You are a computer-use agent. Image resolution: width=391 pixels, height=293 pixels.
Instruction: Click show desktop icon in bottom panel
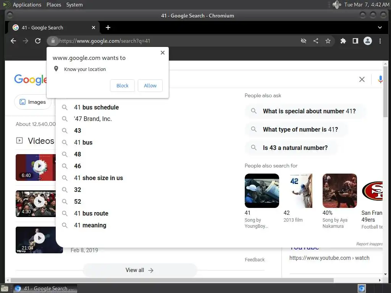tap(5, 288)
